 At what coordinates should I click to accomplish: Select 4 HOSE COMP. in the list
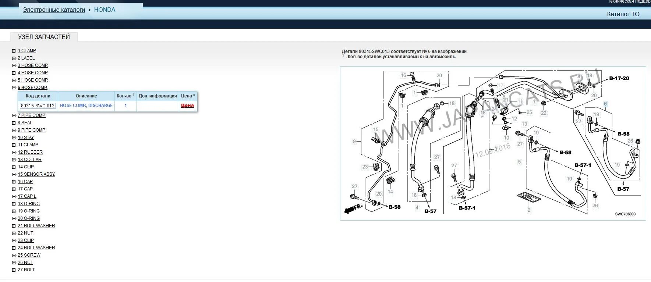click(x=33, y=73)
